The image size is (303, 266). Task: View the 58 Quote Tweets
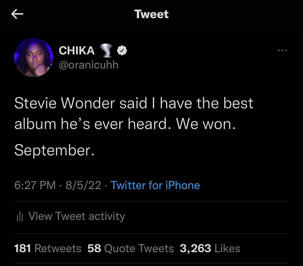point(131,248)
